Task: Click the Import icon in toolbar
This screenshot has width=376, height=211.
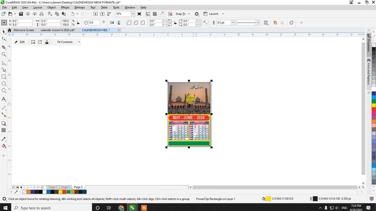Action: pos(95,14)
